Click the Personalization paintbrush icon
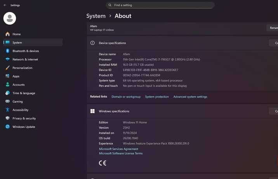 pyautogui.click(x=7, y=68)
